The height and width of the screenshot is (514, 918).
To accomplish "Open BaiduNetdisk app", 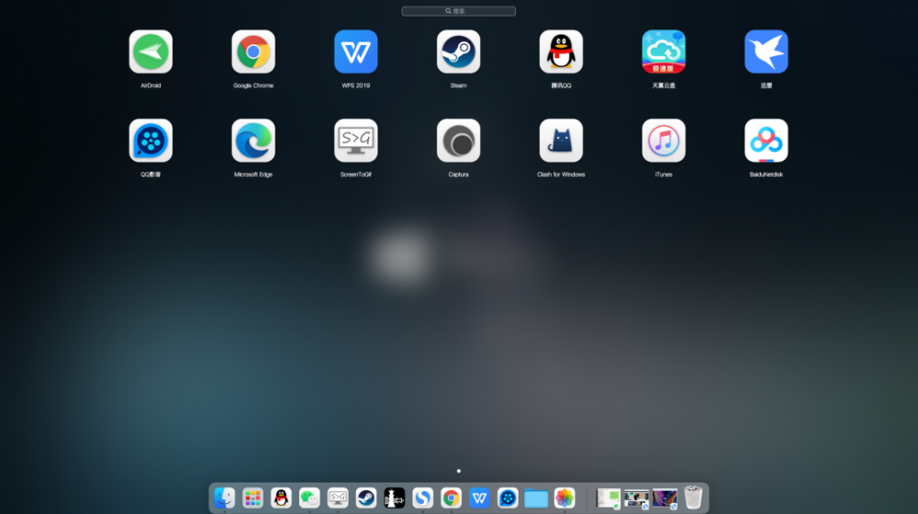I will [767, 140].
